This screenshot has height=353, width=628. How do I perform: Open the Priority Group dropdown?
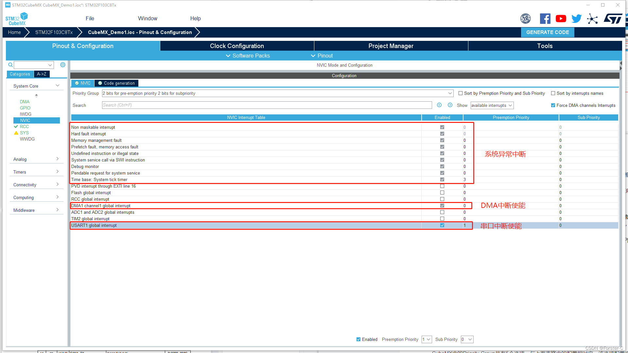click(277, 93)
